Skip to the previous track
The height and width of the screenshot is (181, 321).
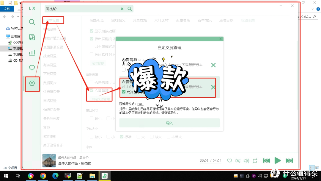point(266,160)
